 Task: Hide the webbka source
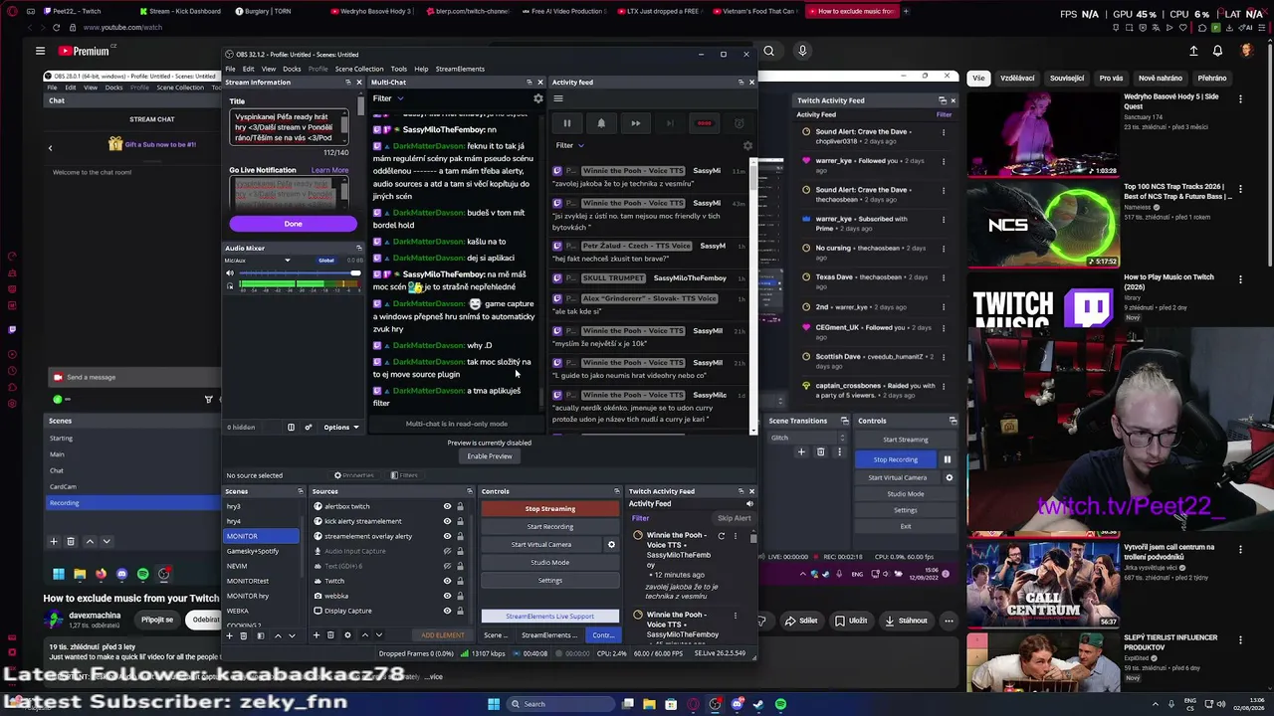[x=447, y=596]
